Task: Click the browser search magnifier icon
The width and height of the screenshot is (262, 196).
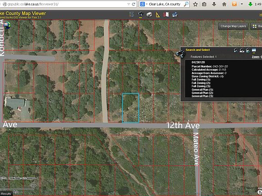Action: tap(186, 4)
